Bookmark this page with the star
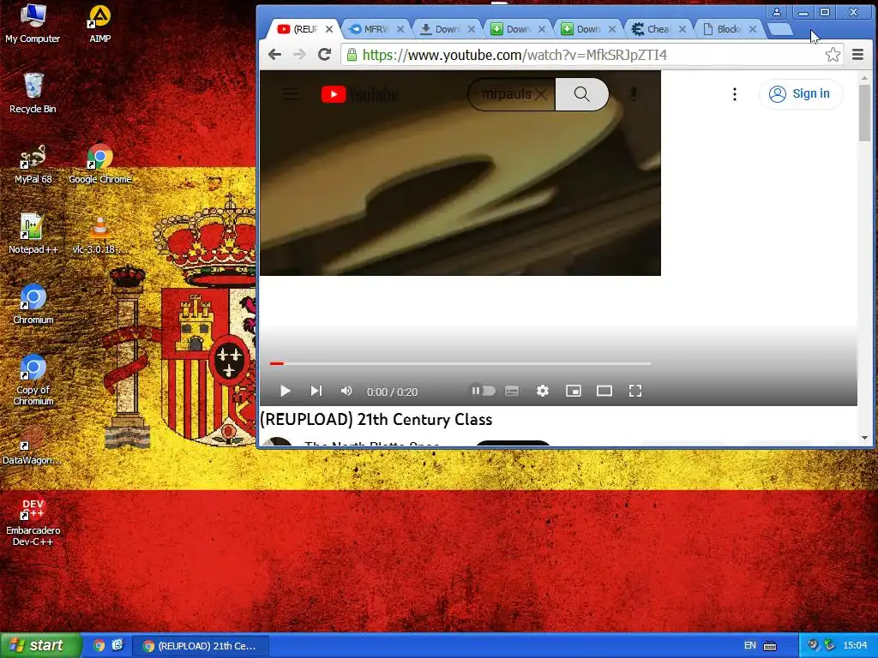 pyautogui.click(x=833, y=54)
